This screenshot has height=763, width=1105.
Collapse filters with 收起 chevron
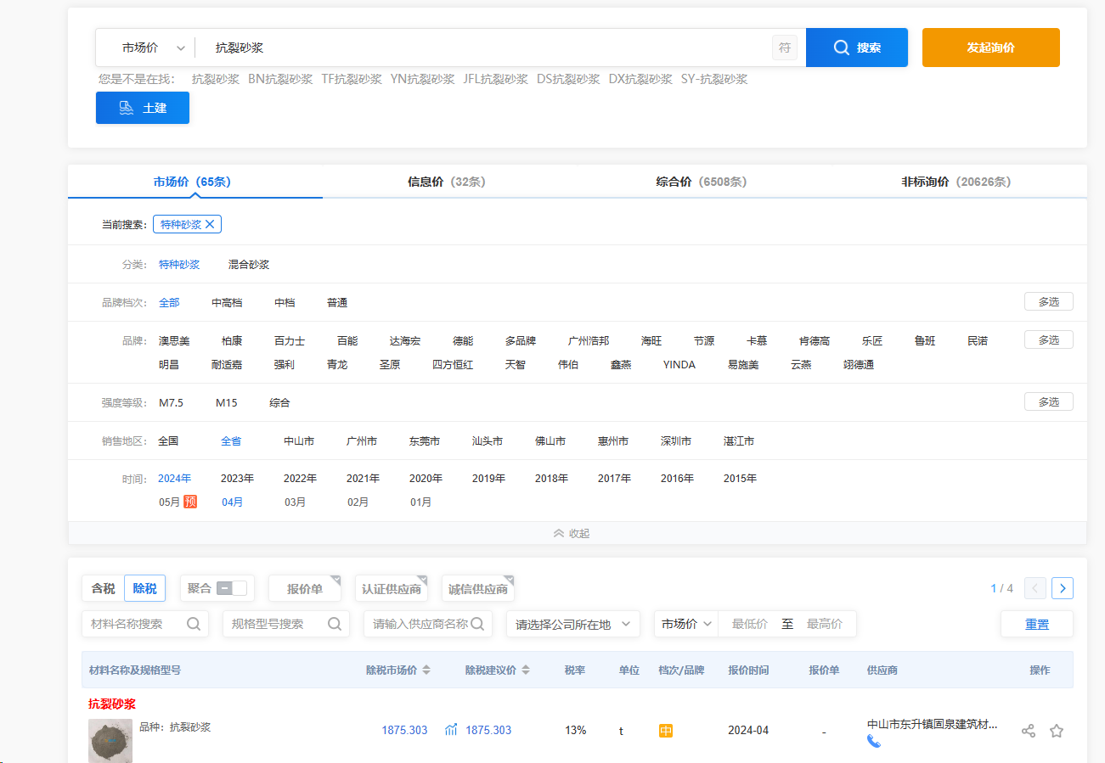click(571, 533)
